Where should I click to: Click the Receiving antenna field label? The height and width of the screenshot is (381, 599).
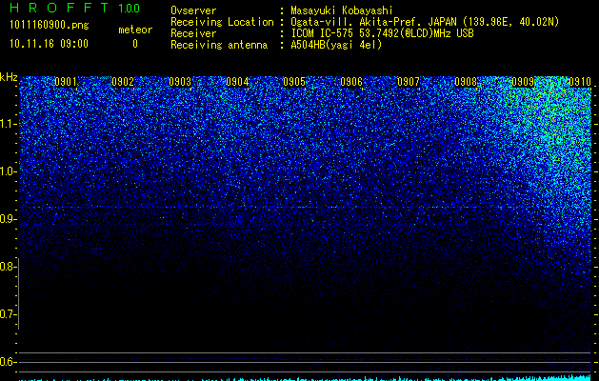click(219, 45)
